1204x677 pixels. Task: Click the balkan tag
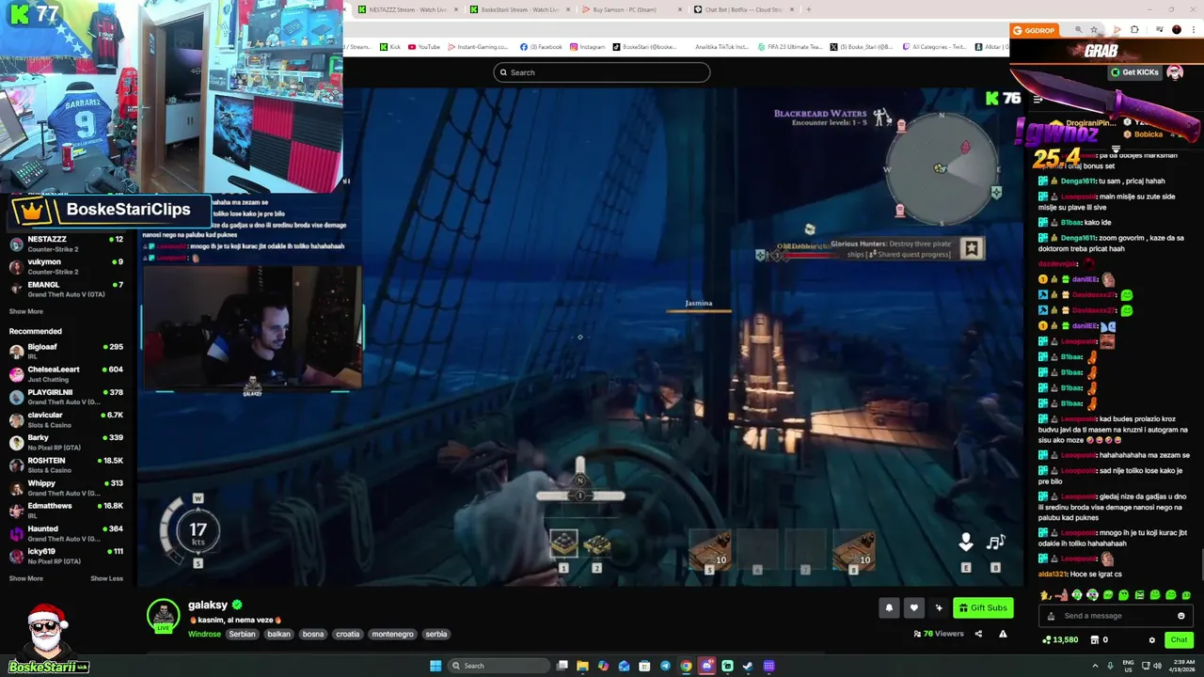click(278, 634)
